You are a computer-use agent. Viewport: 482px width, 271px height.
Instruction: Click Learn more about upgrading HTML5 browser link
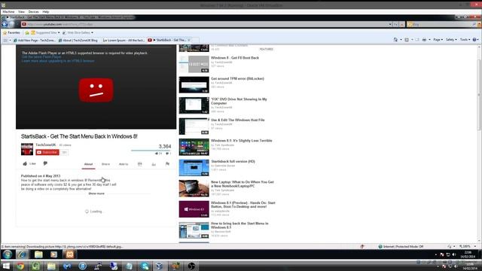58,61
